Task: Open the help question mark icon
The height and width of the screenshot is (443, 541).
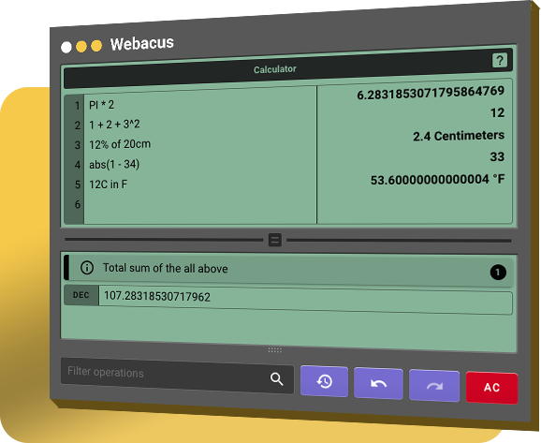Action: (499, 61)
